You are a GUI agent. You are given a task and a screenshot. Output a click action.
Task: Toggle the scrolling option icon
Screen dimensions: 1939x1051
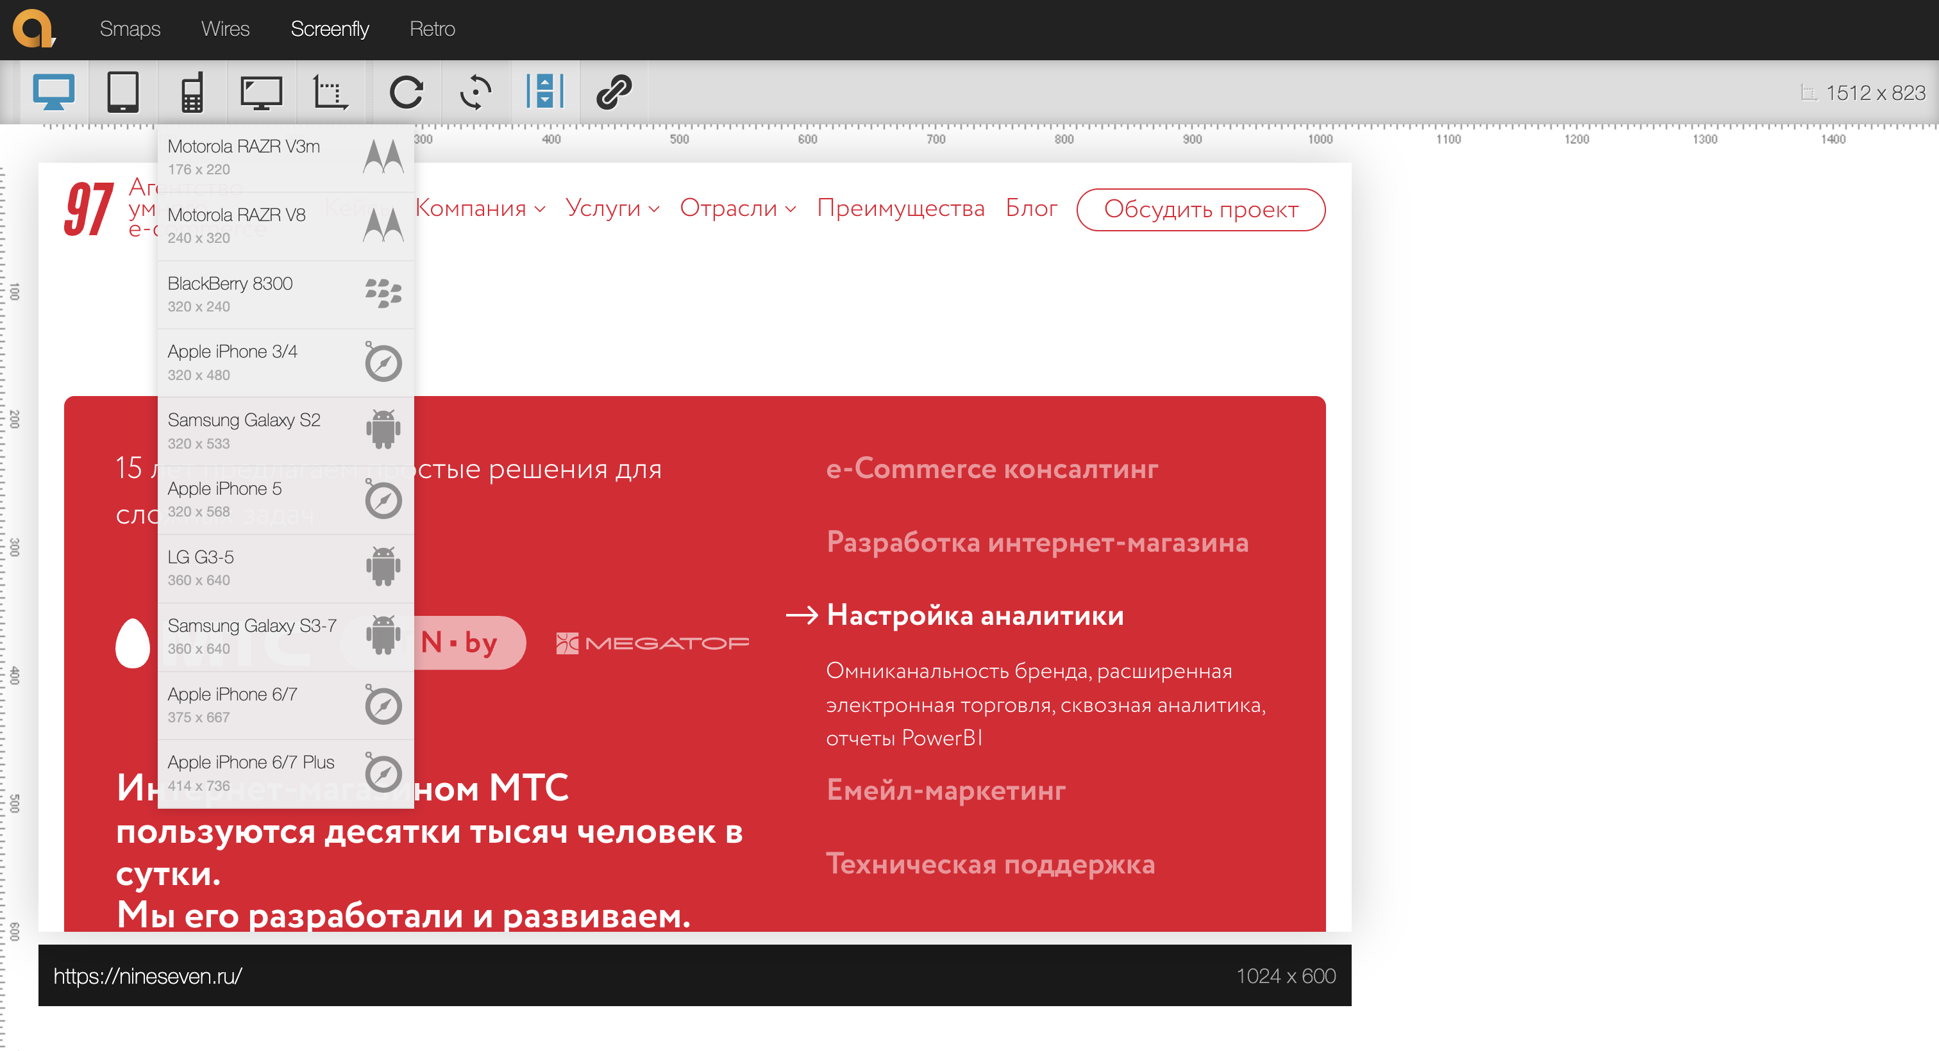[545, 92]
